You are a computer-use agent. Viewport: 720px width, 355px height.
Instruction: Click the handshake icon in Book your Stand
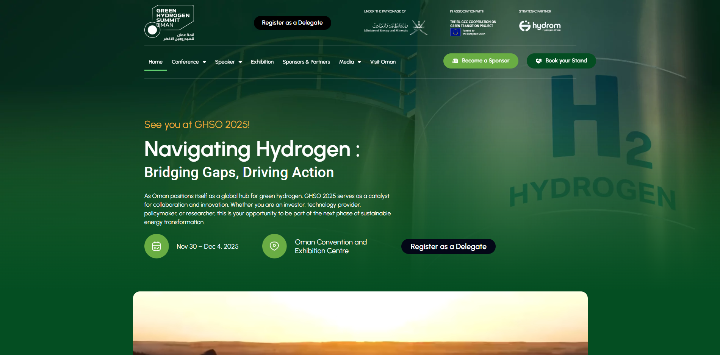[538, 61]
